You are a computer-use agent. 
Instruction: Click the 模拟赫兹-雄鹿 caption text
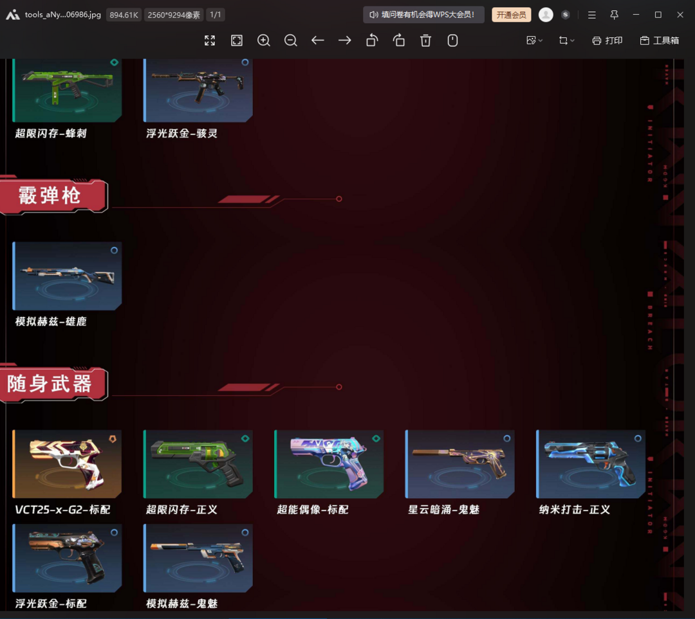pos(51,321)
